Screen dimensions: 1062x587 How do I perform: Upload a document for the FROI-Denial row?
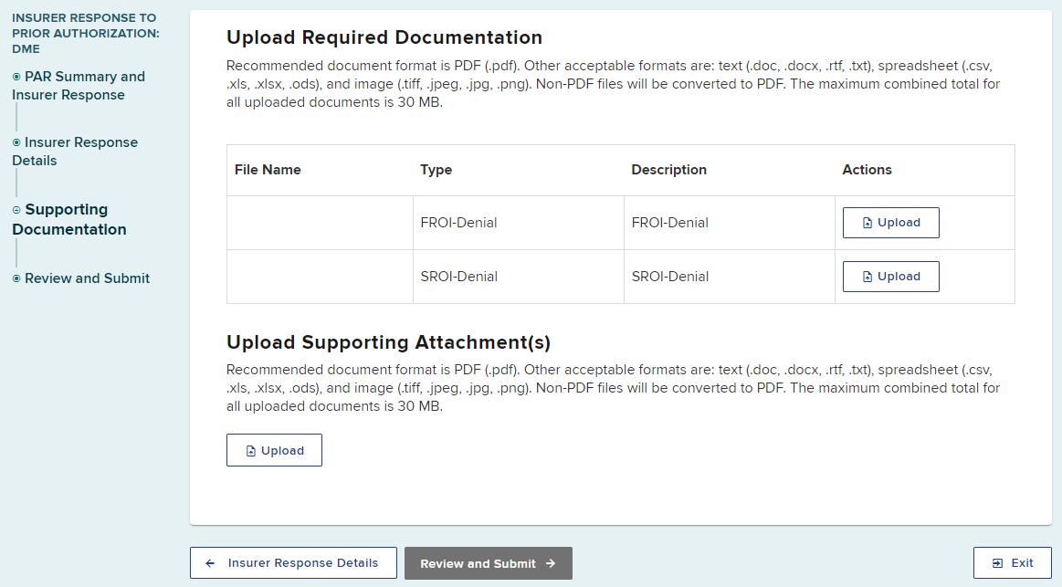point(890,222)
